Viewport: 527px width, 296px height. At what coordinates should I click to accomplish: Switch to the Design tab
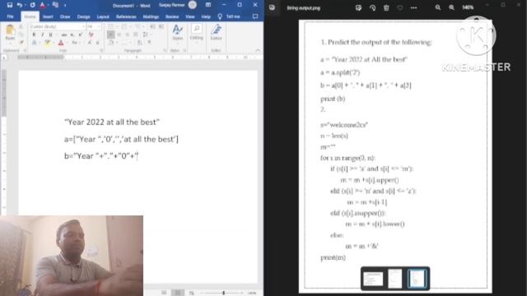83,16
